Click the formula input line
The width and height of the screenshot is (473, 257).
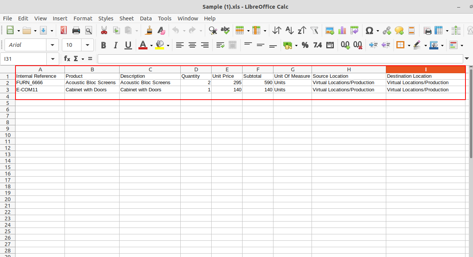[x=280, y=59]
